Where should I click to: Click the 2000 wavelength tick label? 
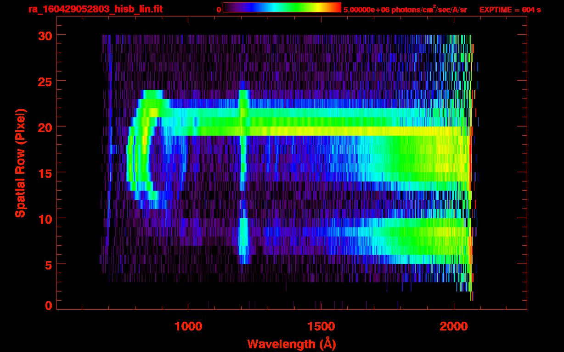pyautogui.click(x=453, y=326)
